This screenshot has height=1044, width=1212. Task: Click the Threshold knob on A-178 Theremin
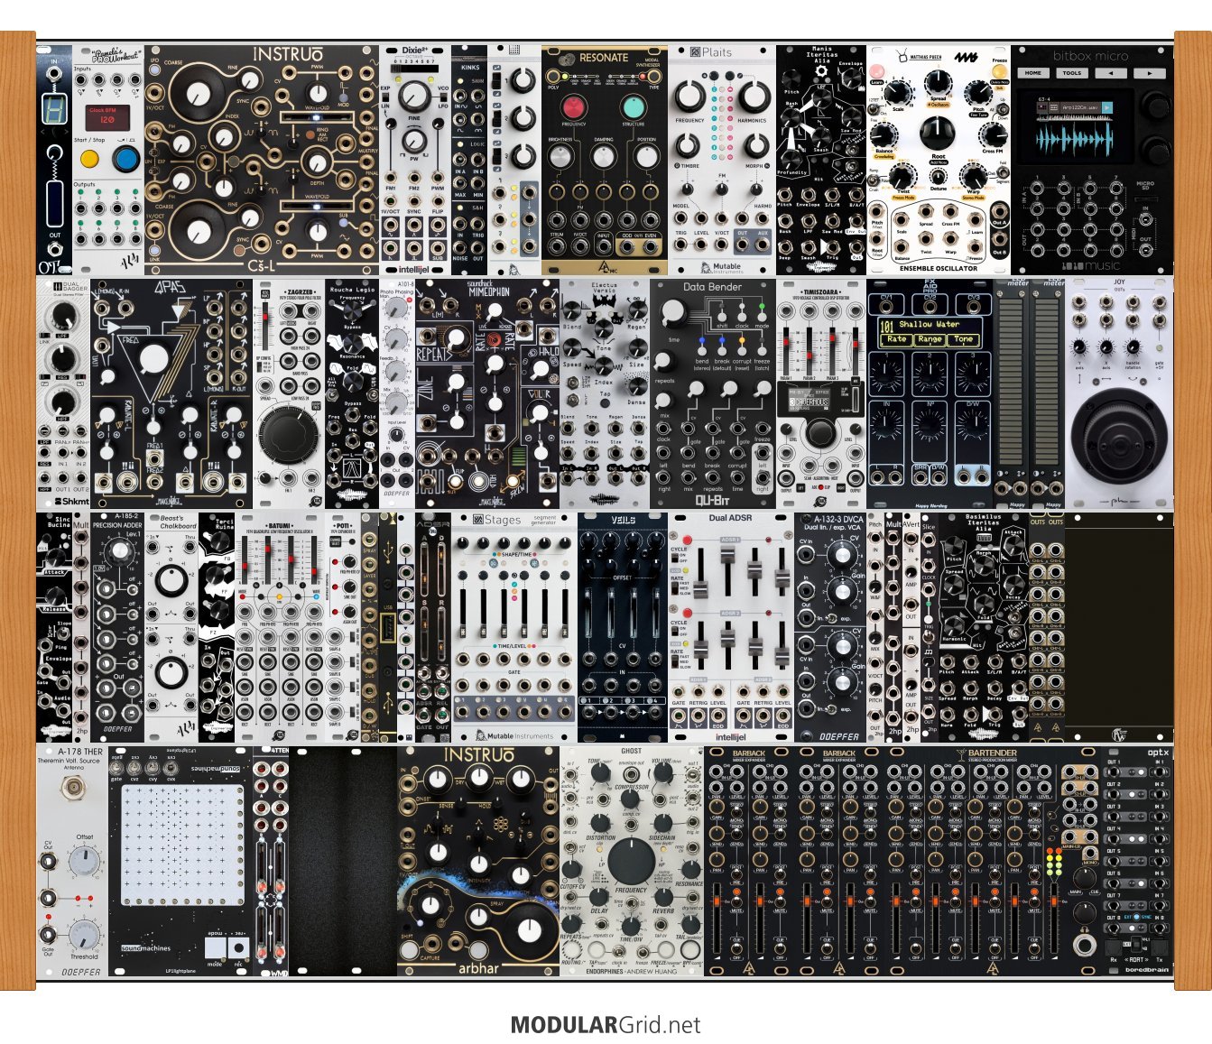85,936
